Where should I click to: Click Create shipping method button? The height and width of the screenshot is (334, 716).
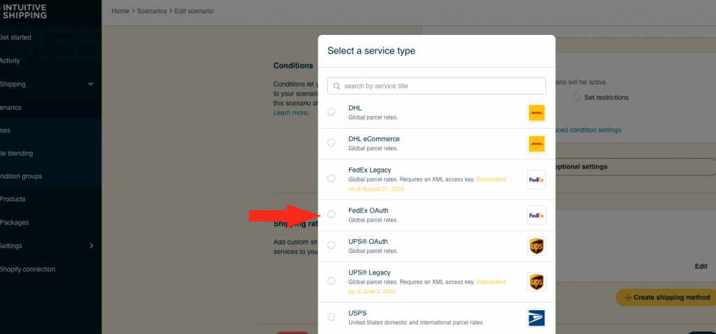tap(666, 298)
